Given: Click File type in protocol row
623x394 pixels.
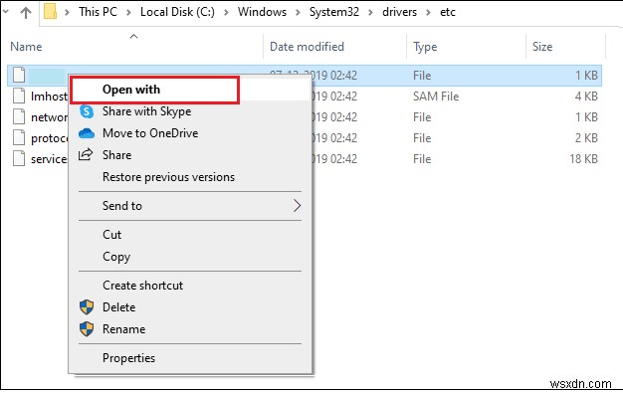Looking at the screenshot, I should click(422, 138).
